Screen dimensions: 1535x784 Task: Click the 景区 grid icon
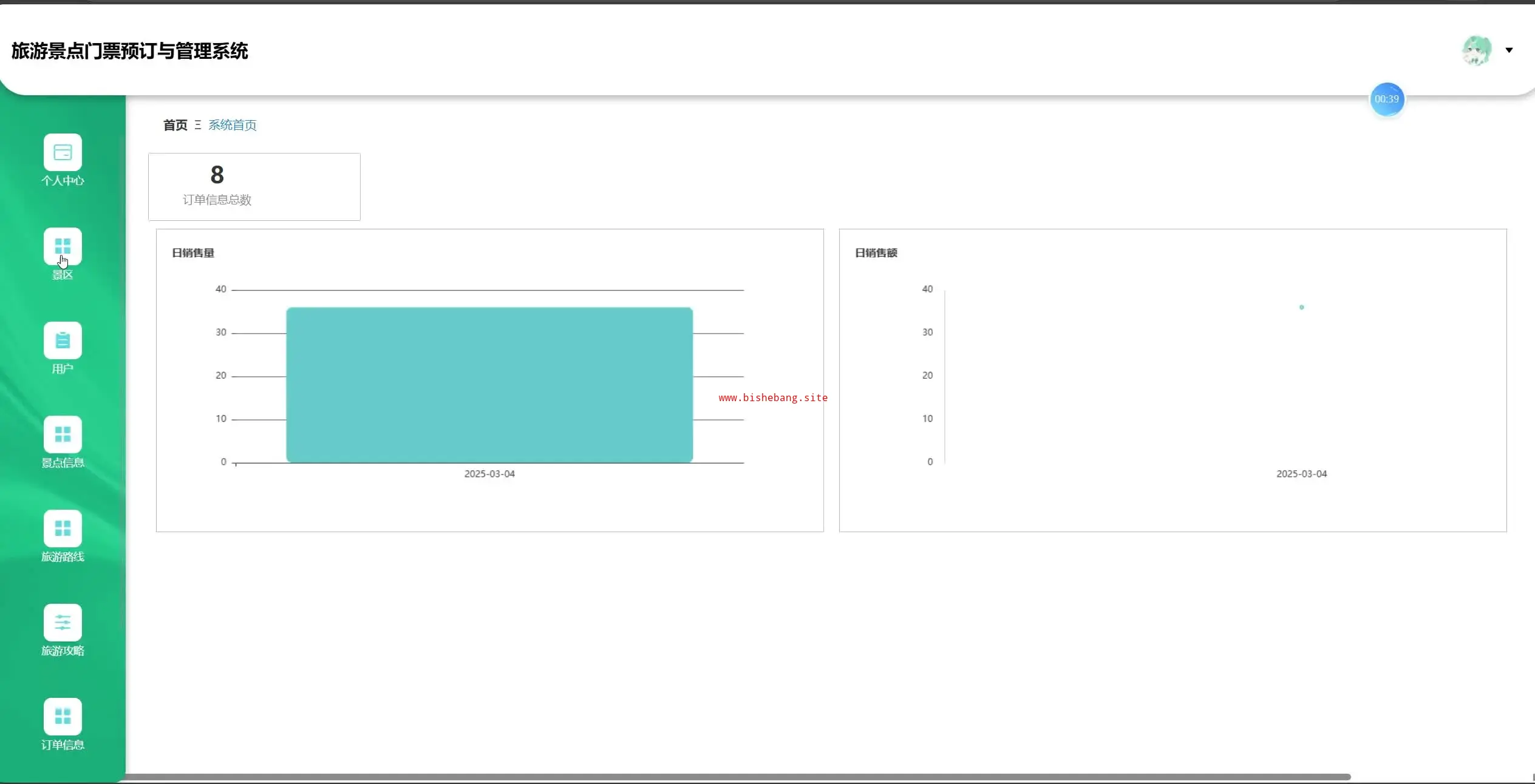(63, 246)
